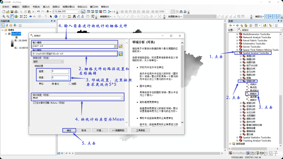Viewport: 283px width, 159px height.
Task: Collapse the 任务5 data frame node
Action: 3,30
